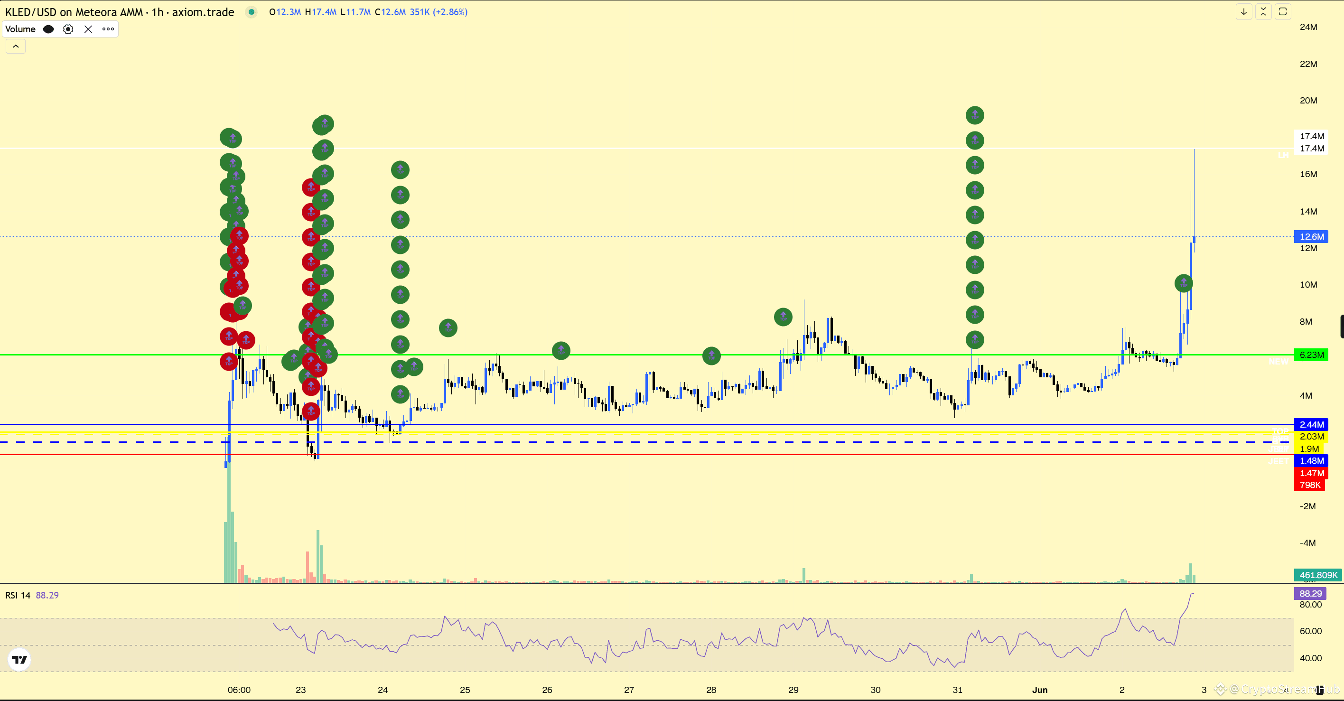1344x701 pixels.
Task: Click the yellow 2.03M price label
Action: tap(1311, 436)
